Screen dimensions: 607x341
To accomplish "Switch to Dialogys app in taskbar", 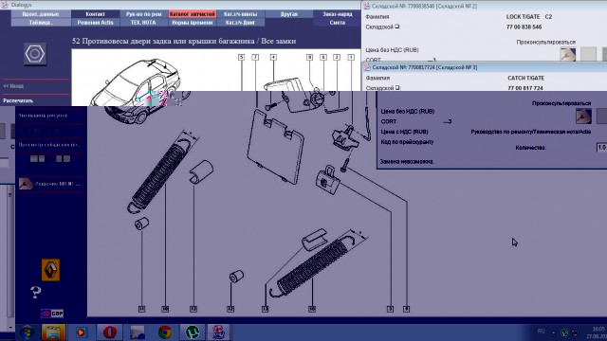I will click(x=218, y=332).
